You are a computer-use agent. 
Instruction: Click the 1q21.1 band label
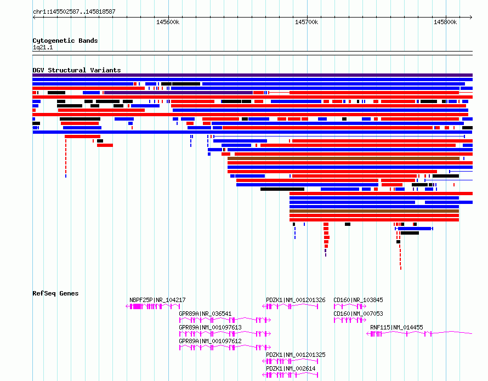43,47
